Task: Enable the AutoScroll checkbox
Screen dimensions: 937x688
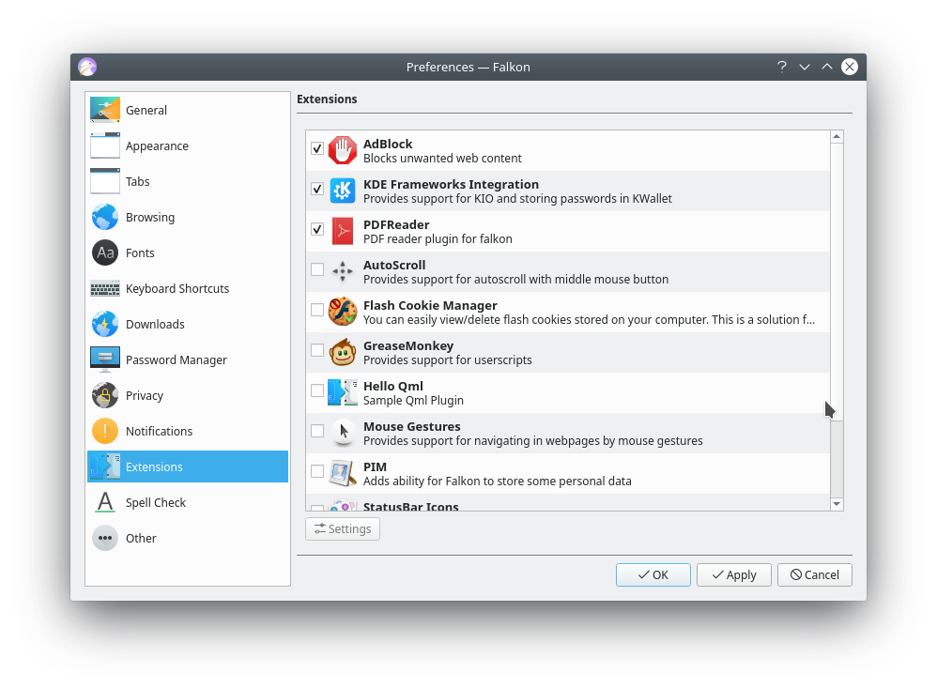Action: (x=317, y=269)
